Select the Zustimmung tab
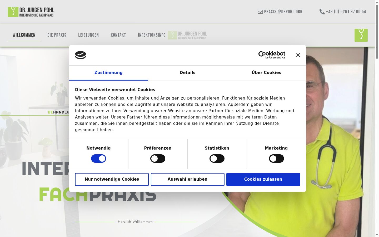This screenshot has width=379, height=237. tap(109, 73)
